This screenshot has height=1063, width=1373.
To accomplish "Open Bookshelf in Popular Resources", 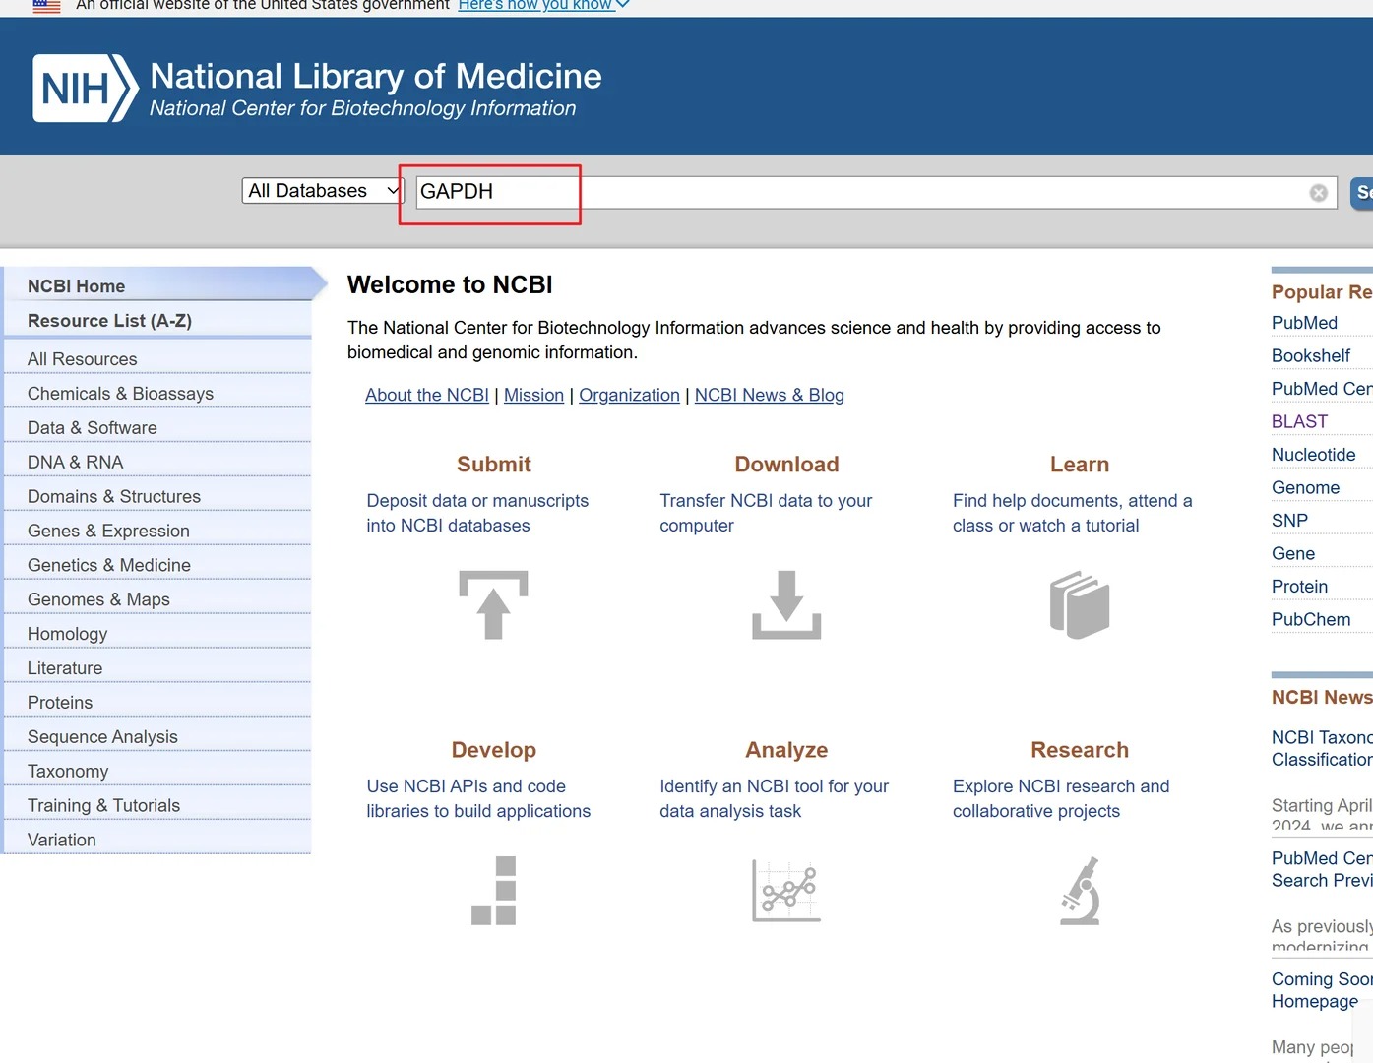I will (1310, 356).
